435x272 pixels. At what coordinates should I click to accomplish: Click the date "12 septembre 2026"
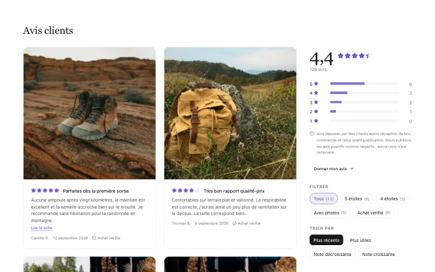click(70, 238)
